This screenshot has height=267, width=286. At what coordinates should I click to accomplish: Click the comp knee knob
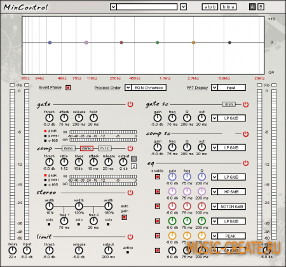tap(79, 162)
